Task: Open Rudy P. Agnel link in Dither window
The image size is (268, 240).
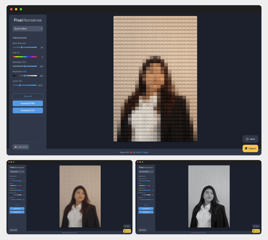Action: 203,233
